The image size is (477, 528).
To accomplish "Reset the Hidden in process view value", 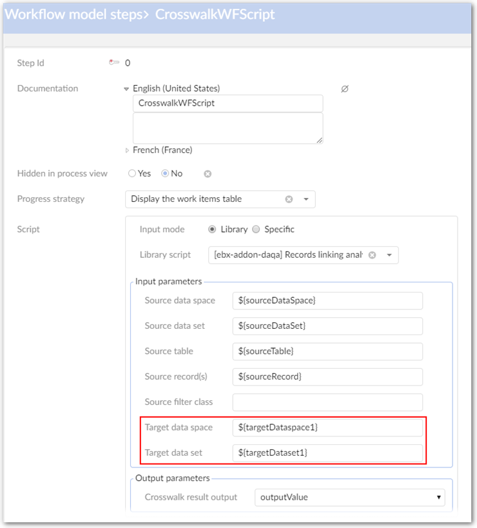I will [x=208, y=174].
